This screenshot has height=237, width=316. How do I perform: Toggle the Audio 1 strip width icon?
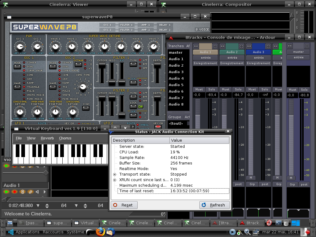[x=196, y=46]
